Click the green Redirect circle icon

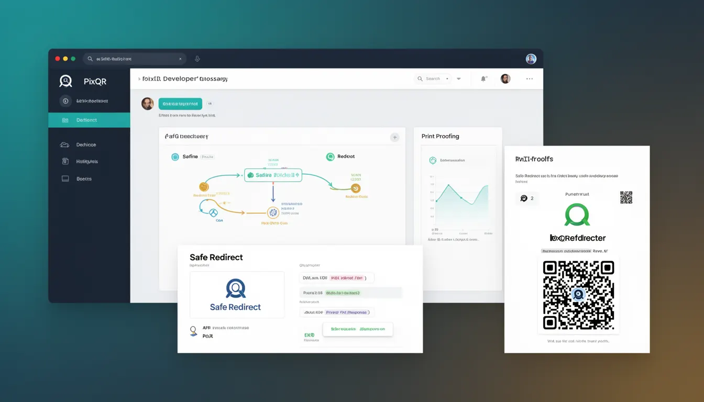pos(330,157)
